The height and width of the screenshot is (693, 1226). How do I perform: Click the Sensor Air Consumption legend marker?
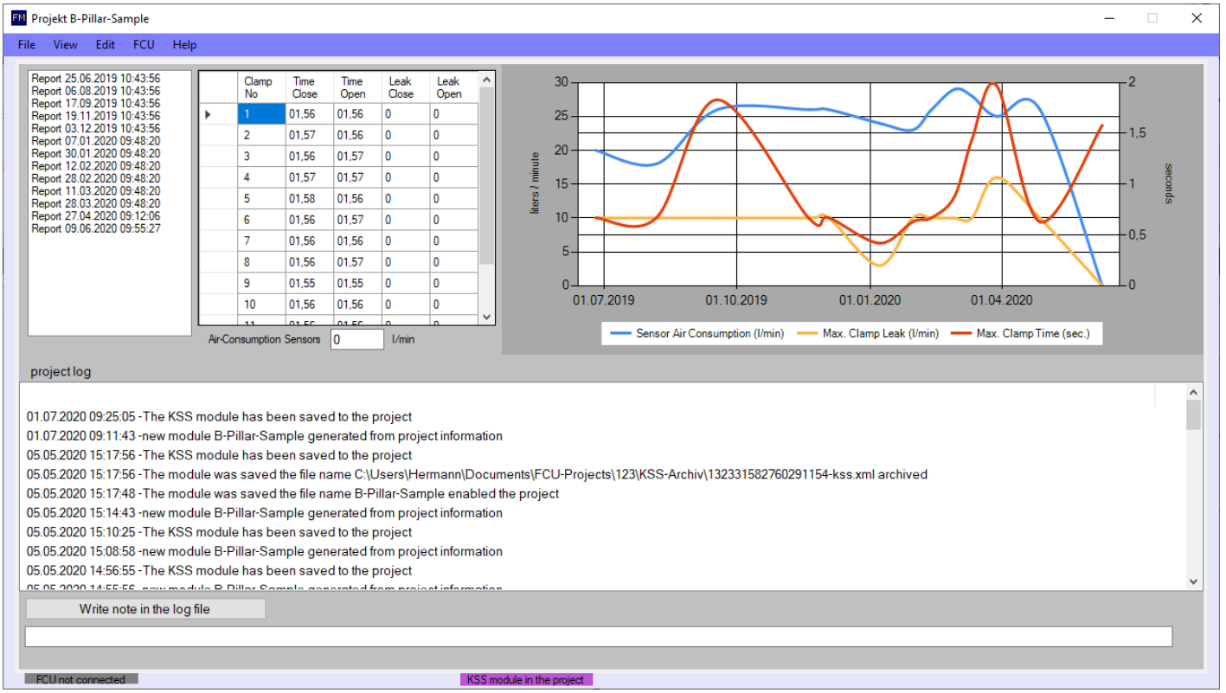(619, 333)
